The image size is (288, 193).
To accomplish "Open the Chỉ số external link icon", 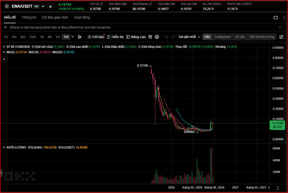I will 101,4.
